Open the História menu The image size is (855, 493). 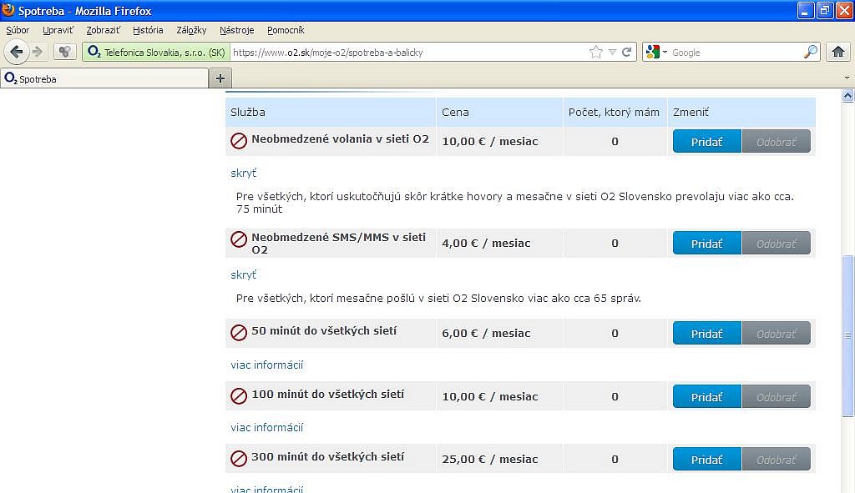[148, 30]
